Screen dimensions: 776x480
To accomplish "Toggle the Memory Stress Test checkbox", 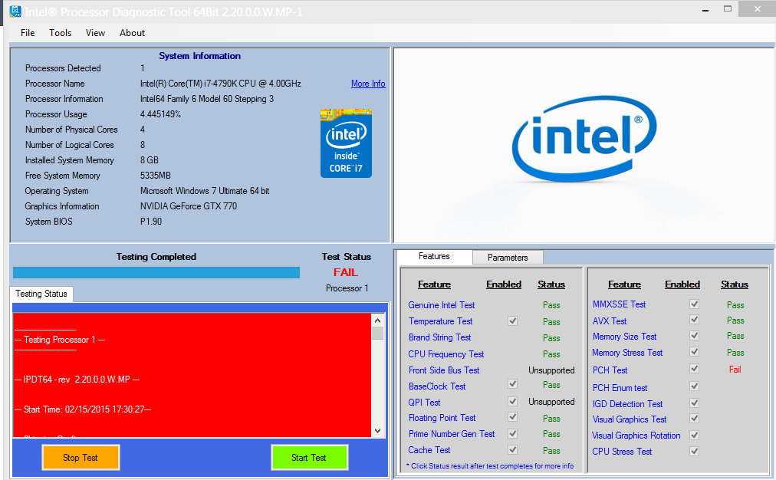I will tap(695, 352).
